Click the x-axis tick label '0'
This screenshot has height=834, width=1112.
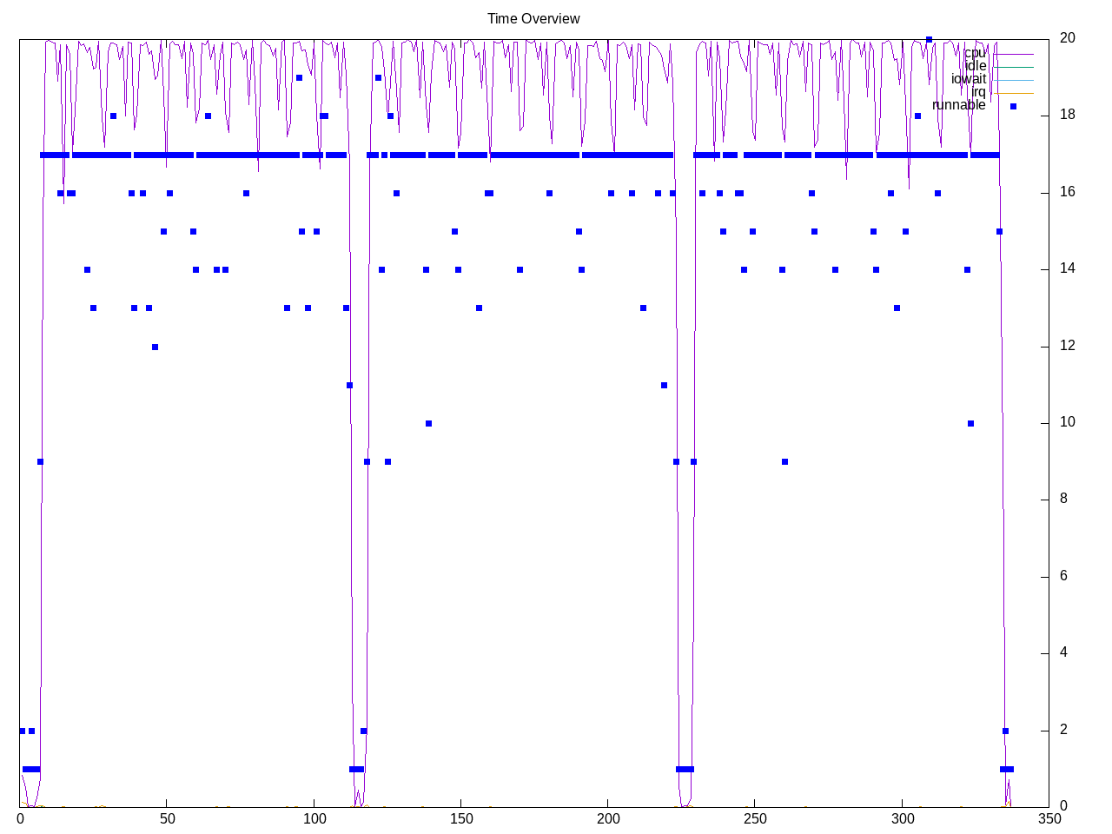pyautogui.click(x=21, y=818)
